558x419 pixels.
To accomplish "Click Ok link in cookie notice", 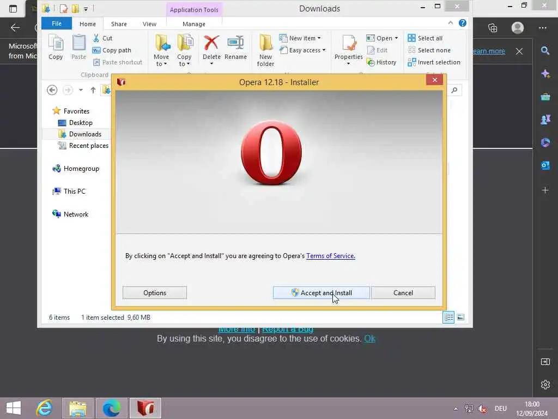I will pyautogui.click(x=369, y=338).
